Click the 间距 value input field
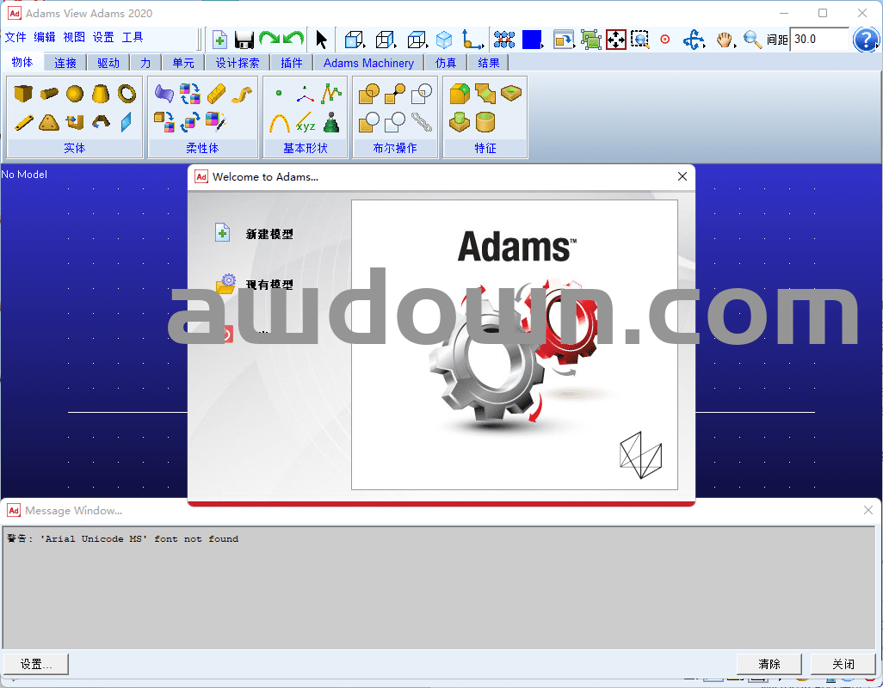 tap(818, 40)
